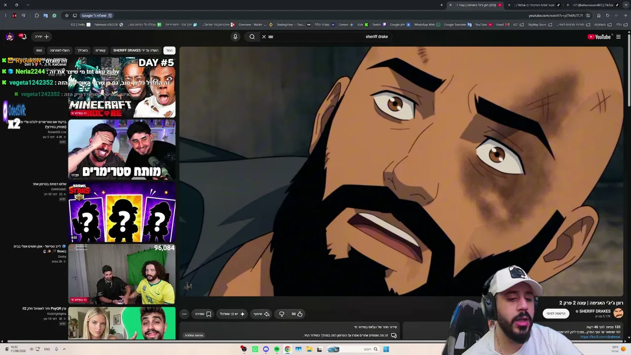Share the video
This screenshot has height=355, width=631.
click(262, 314)
